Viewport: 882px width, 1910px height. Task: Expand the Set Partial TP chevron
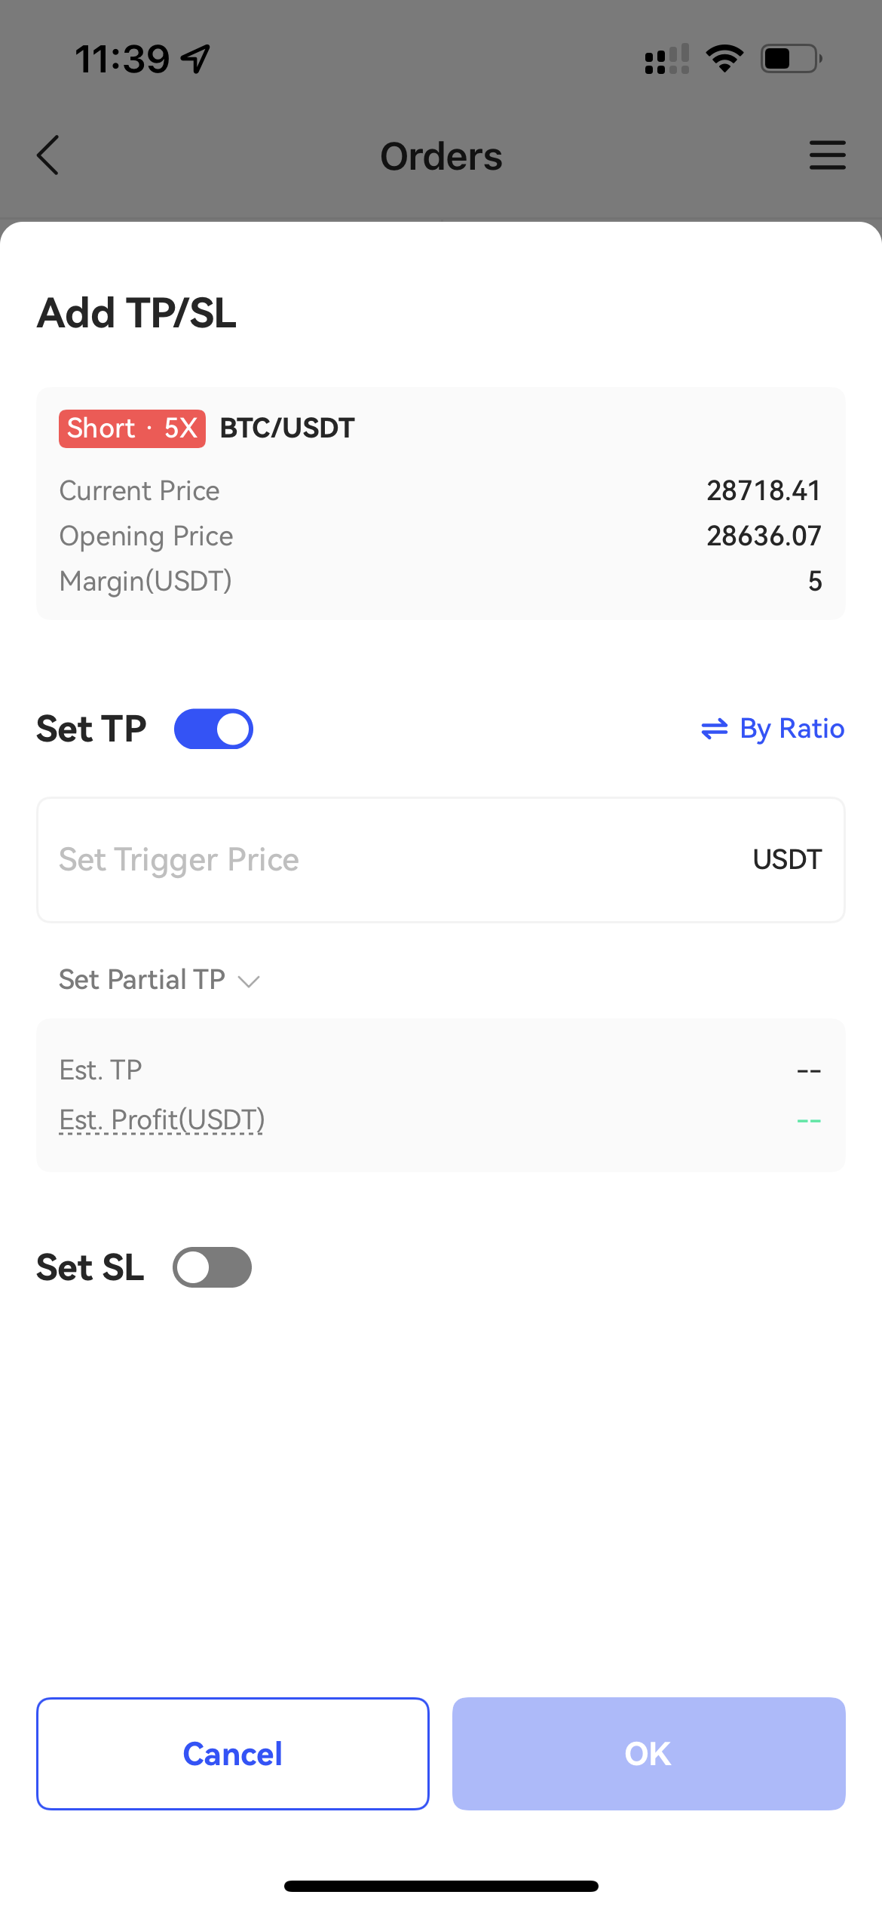pyautogui.click(x=249, y=981)
